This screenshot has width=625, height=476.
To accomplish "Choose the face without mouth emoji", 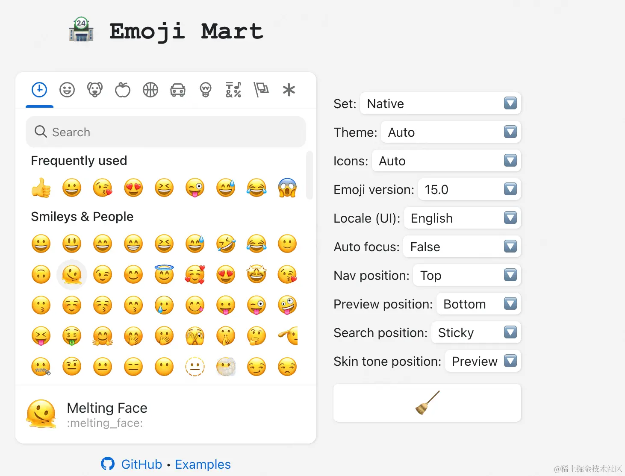I will [164, 367].
